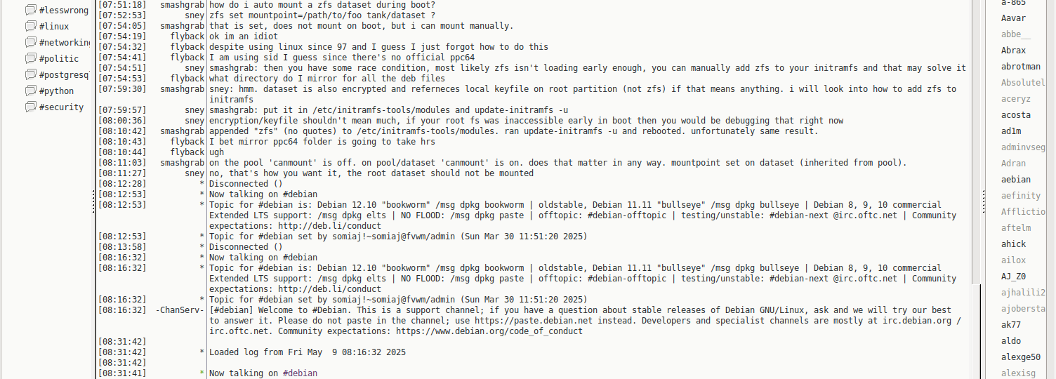1056x379 pixels.
Task: Click the icon beside #linux channel
Action: (x=31, y=26)
